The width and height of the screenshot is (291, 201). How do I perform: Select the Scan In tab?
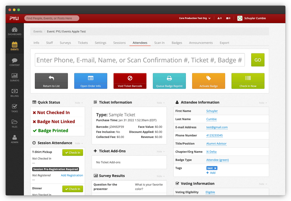pyautogui.click(x=159, y=43)
